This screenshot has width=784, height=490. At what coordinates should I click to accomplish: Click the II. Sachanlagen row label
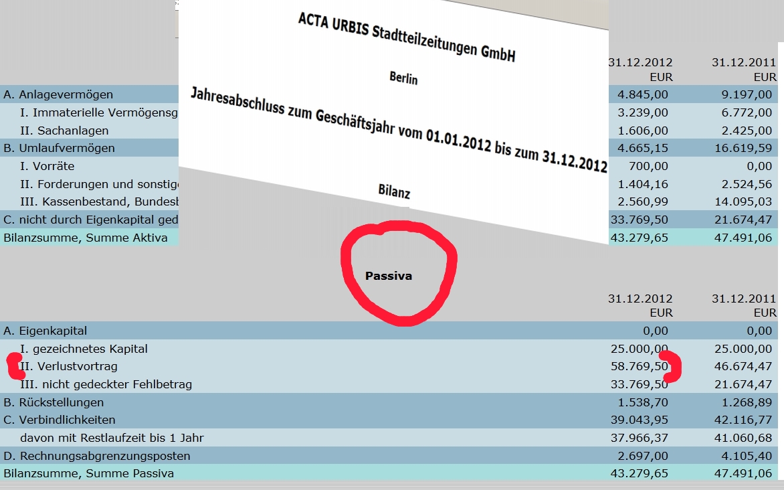point(64,131)
